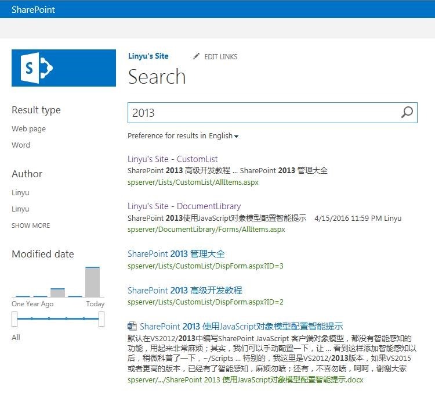This screenshot has height=401, width=435.
Task: Open the Linyu's Site navigation link
Action: click(148, 56)
